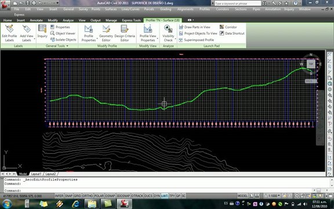Click the Undo arrow in quick access toolbar
334x209 pixels.
point(40,3)
